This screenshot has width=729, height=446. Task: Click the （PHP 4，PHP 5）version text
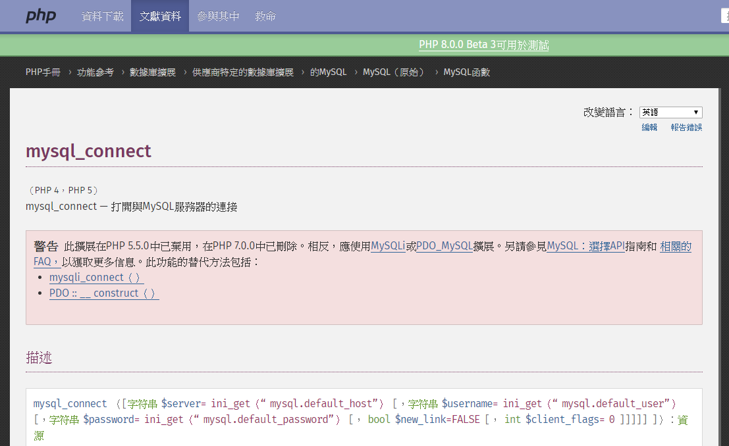point(63,190)
